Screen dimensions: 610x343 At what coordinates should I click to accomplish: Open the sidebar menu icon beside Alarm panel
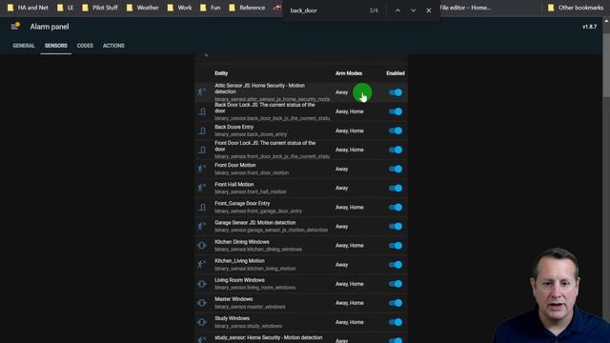(15, 27)
